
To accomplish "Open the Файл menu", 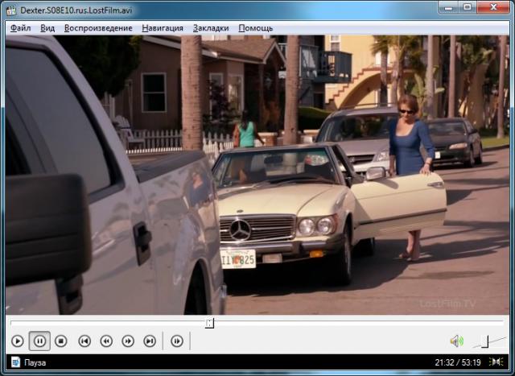I will [21, 27].
